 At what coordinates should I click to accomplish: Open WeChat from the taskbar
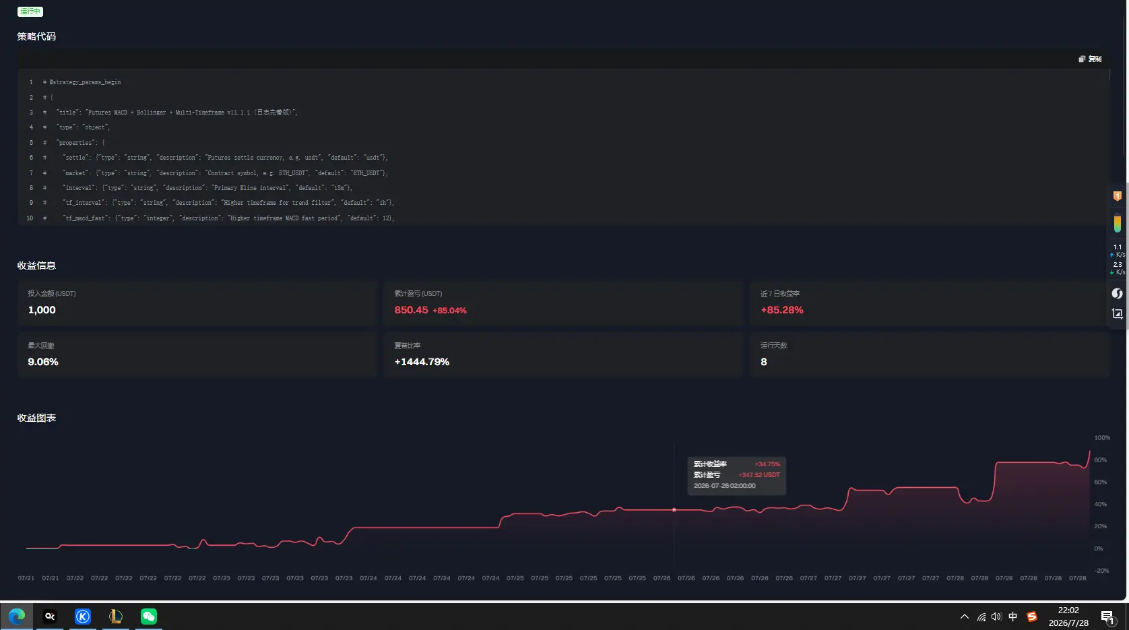coord(149,616)
